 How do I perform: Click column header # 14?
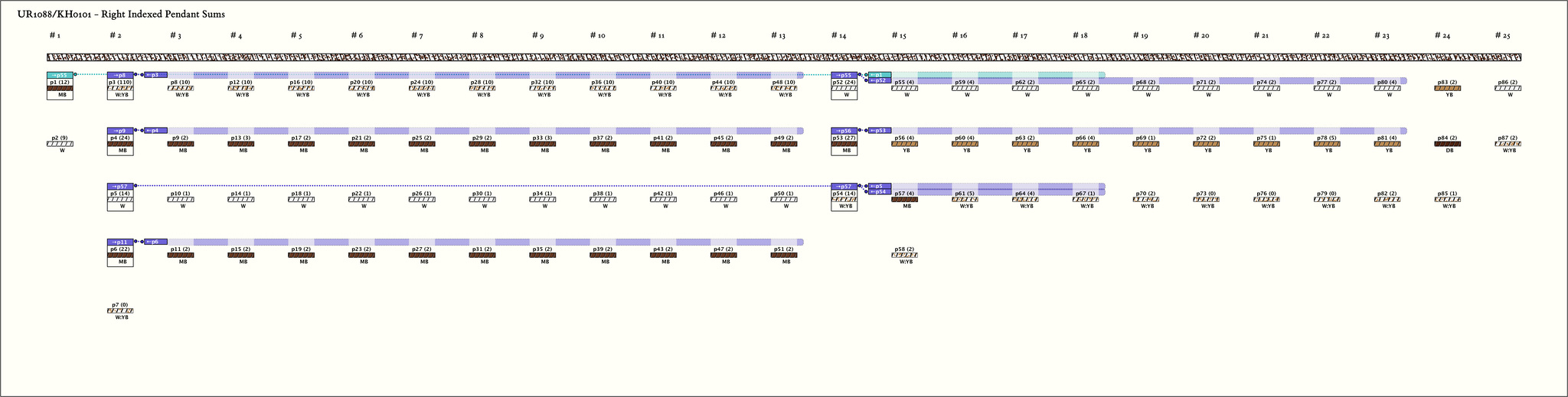coord(838,36)
